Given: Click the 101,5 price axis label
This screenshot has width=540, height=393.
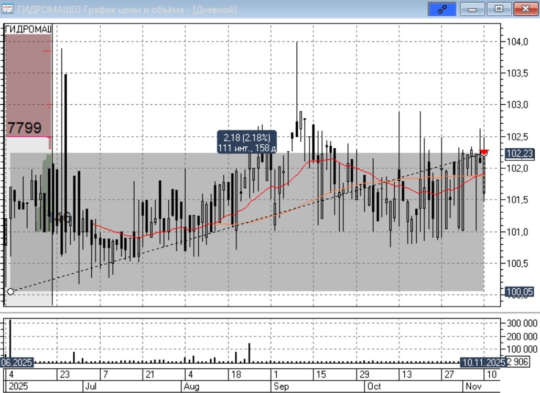Looking at the screenshot, I should coord(517,200).
